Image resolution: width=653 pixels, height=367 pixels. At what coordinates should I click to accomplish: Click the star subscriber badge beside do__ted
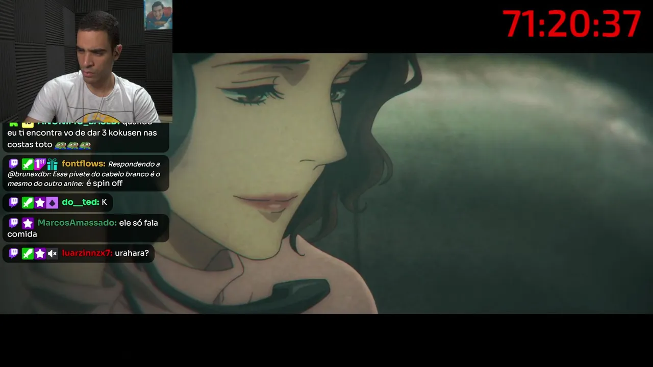tap(40, 202)
